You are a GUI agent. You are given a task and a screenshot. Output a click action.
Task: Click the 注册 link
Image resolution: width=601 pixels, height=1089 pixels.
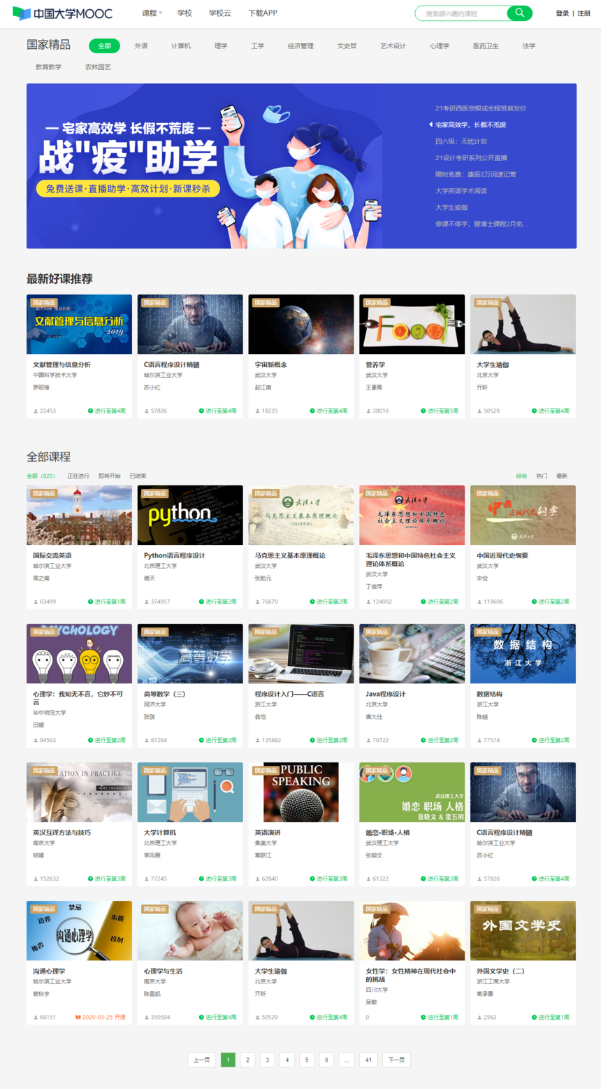[x=584, y=13]
